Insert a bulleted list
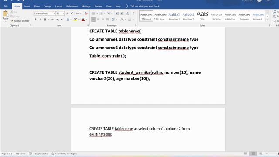This screenshot has width=279, height=157. (93, 14)
